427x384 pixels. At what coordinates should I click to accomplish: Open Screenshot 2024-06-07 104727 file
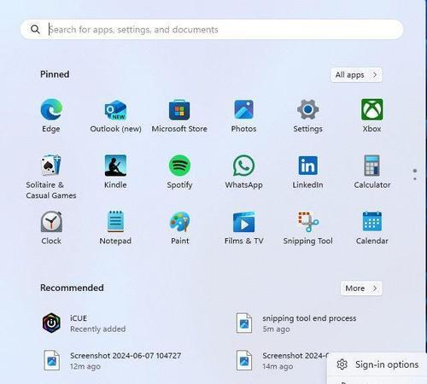pyautogui.click(x=113, y=361)
